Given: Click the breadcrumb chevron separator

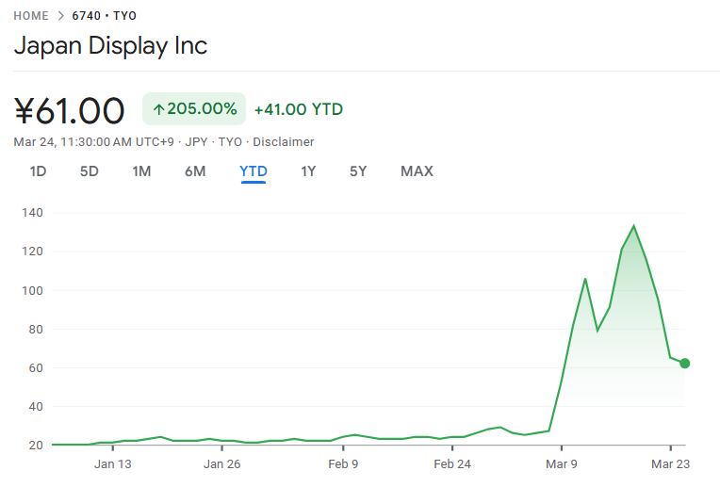Looking at the screenshot, I should click(x=60, y=16).
